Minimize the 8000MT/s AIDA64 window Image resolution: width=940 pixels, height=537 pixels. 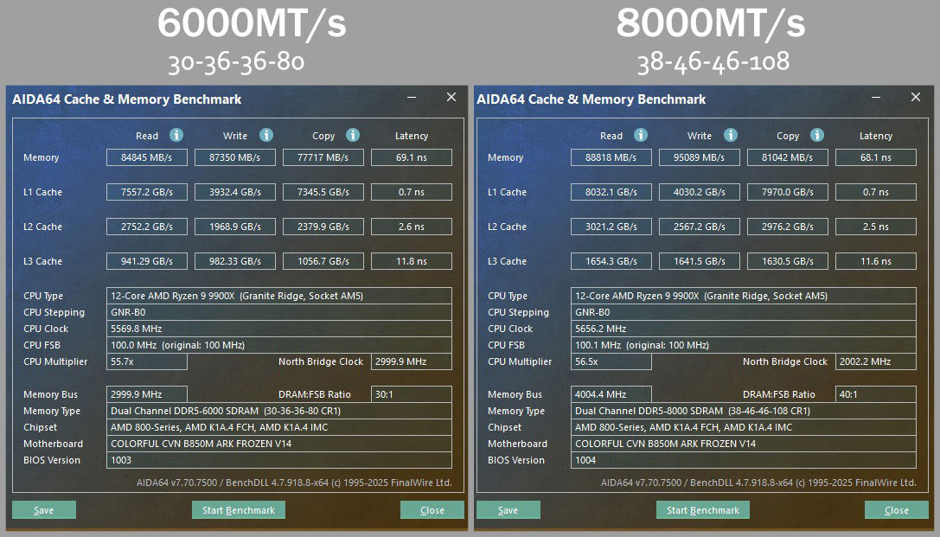point(876,97)
